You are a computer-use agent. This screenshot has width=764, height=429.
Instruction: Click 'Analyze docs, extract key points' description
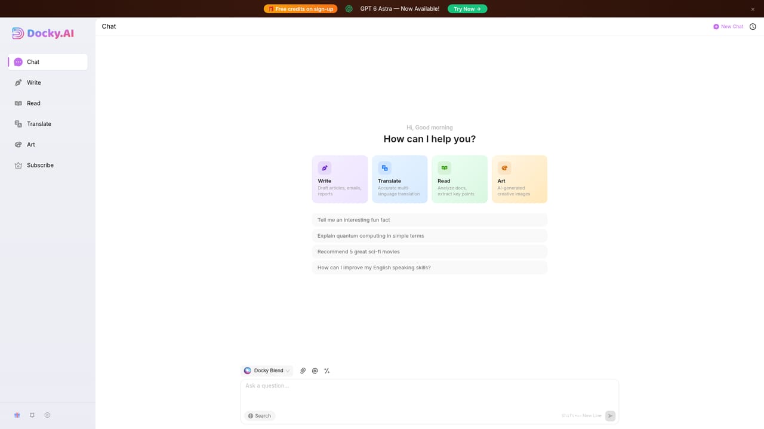click(x=456, y=191)
